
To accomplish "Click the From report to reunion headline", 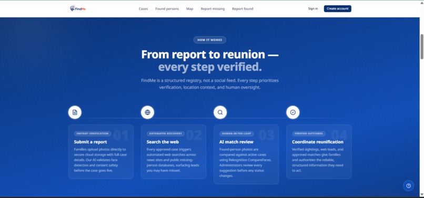I will click(209, 54).
